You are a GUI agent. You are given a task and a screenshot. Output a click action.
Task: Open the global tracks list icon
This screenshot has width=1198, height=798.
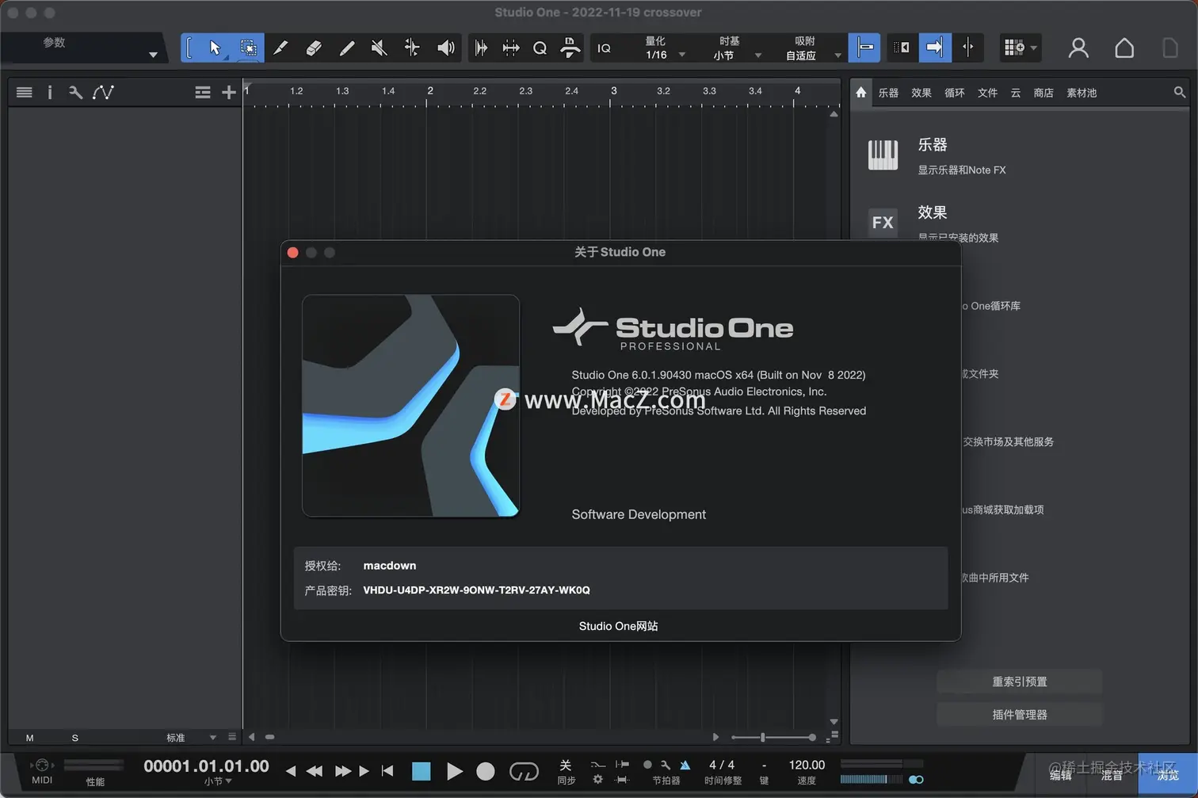coord(203,93)
